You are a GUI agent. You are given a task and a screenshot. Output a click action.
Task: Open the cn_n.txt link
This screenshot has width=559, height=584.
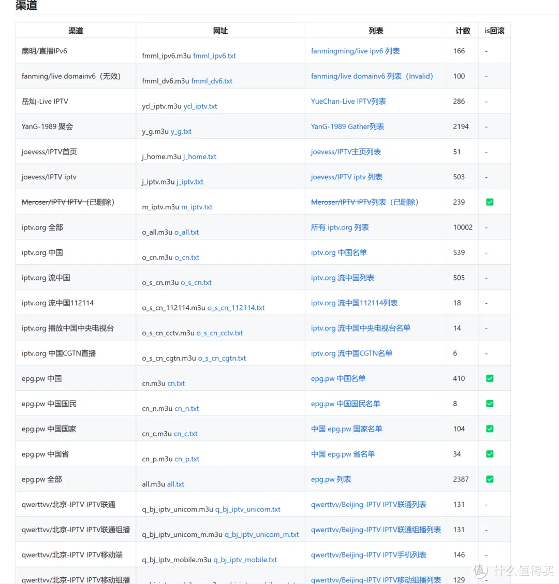pos(187,408)
